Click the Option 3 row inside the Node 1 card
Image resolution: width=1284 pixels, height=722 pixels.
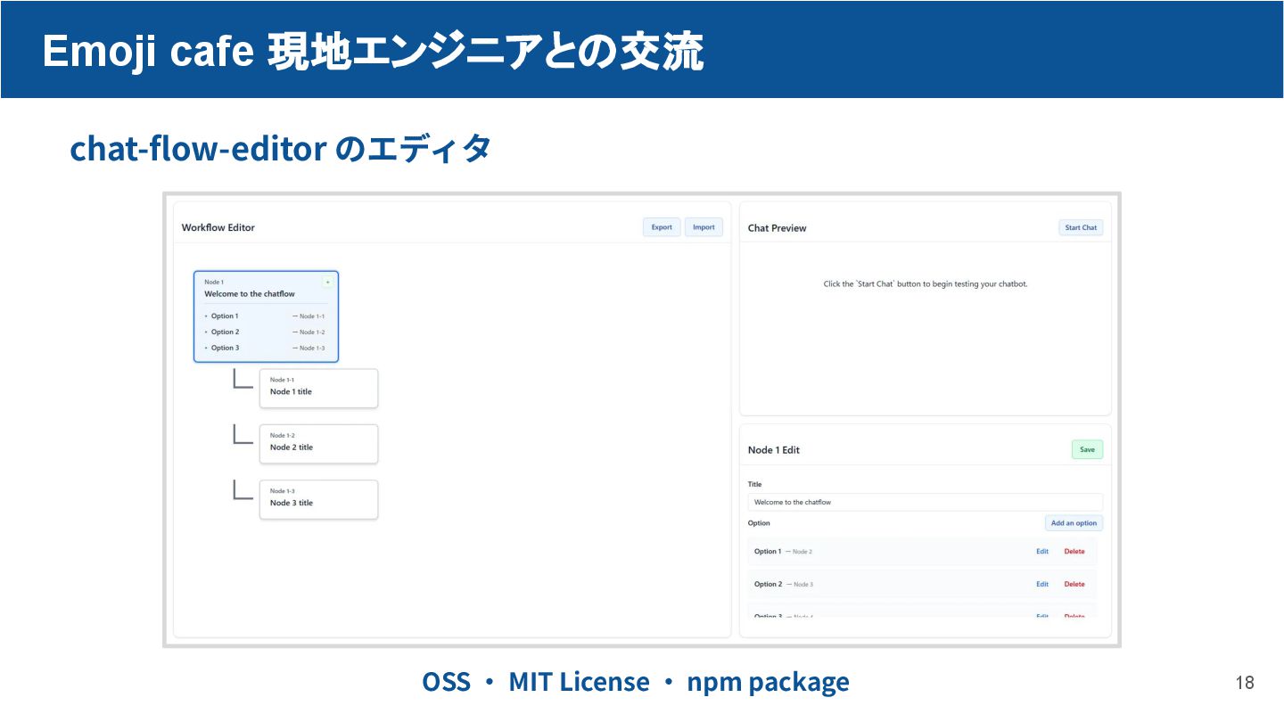tap(266, 349)
